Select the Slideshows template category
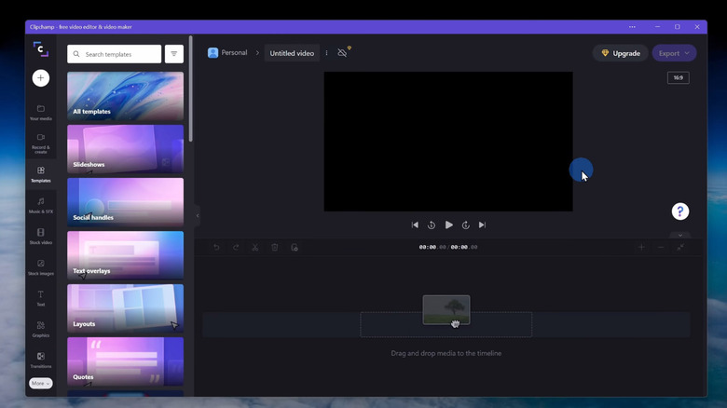 pyautogui.click(x=125, y=149)
